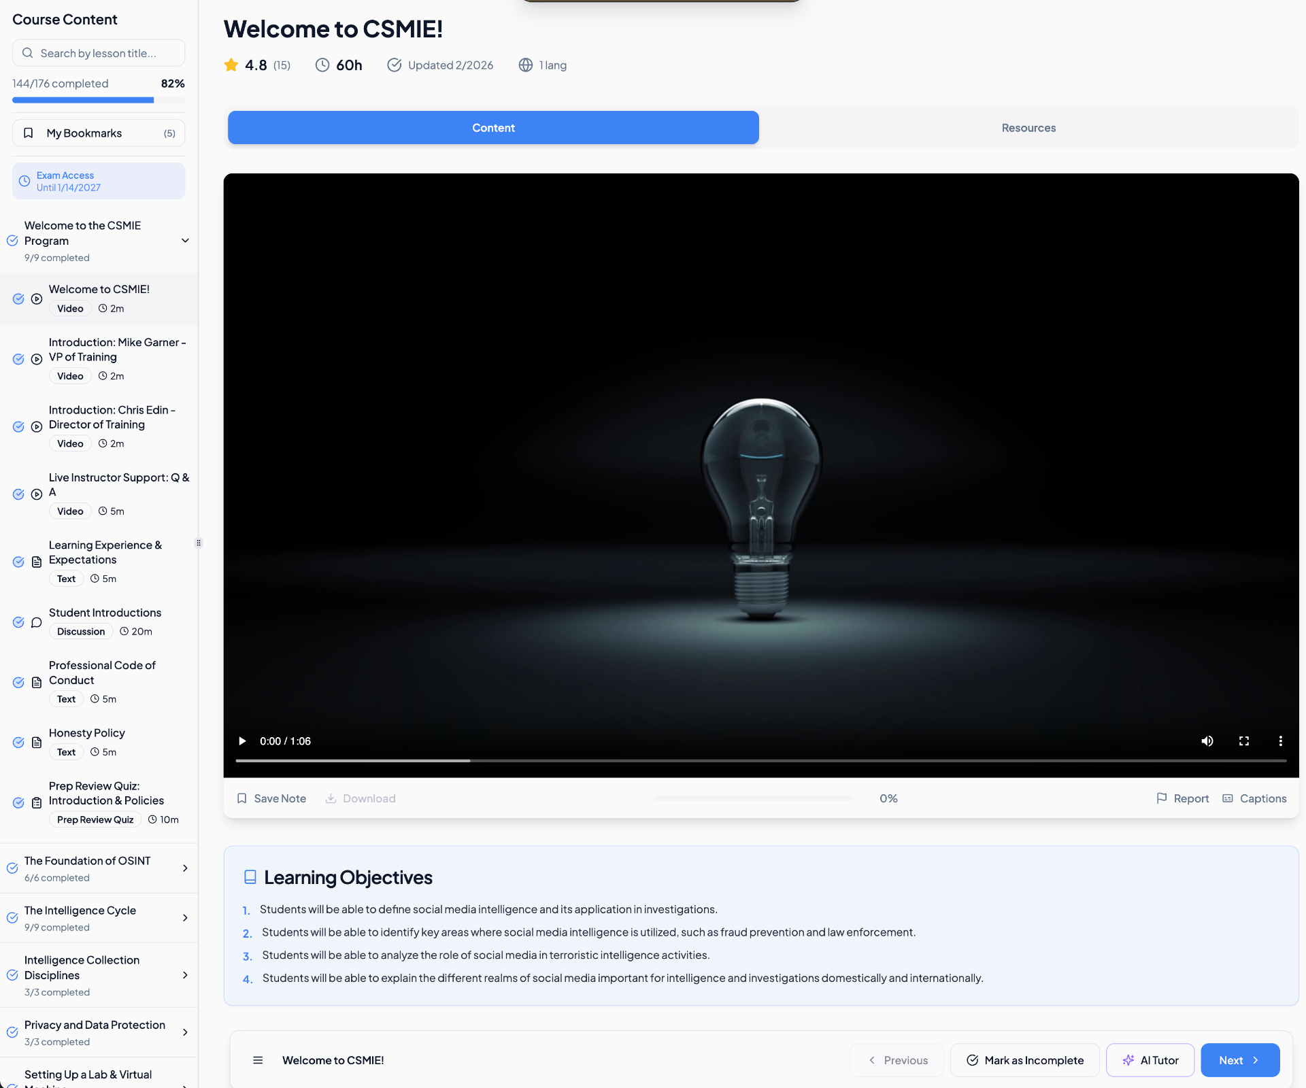Toggle completion check for Welcome to CSMIE!
This screenshot has height=1088, width=1306.
(x=18, y=299)
